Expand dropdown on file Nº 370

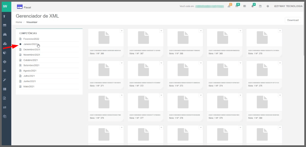pyautogui.click(x=280, y=31)
